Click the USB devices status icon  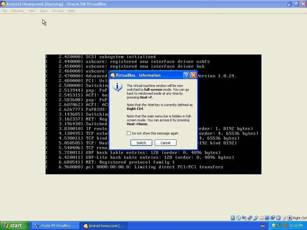pos(256,218)
